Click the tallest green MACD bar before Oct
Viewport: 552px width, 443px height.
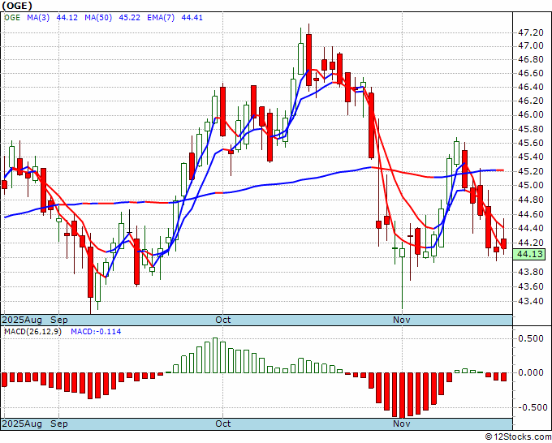[x=215, y=355]
